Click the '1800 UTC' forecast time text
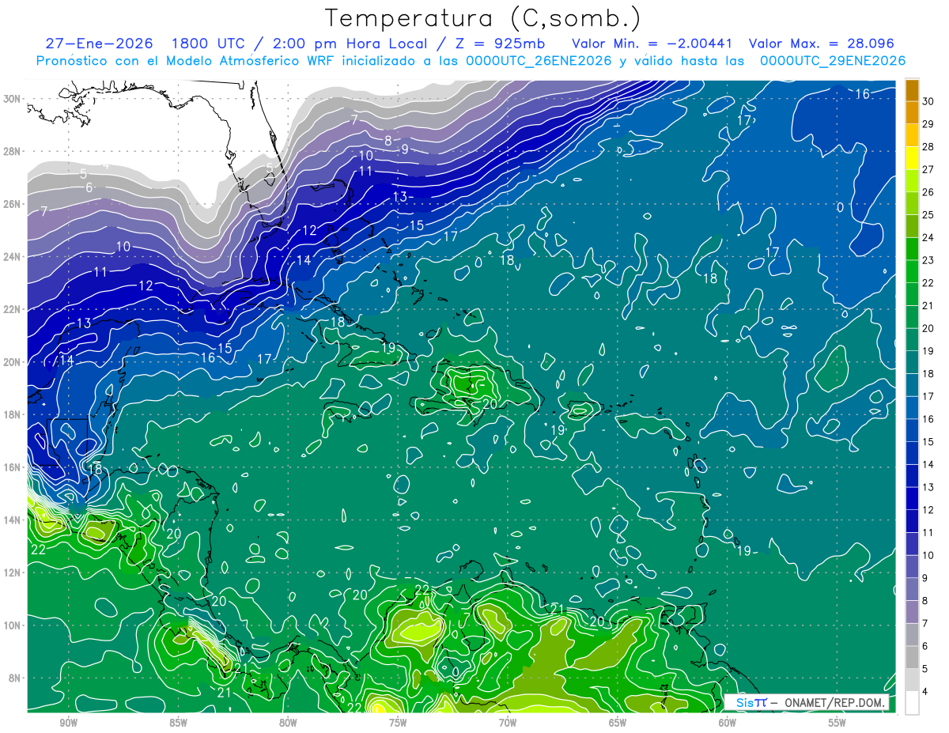The width and height of the screenshot is (949, 733). click(x=210, y=43)
